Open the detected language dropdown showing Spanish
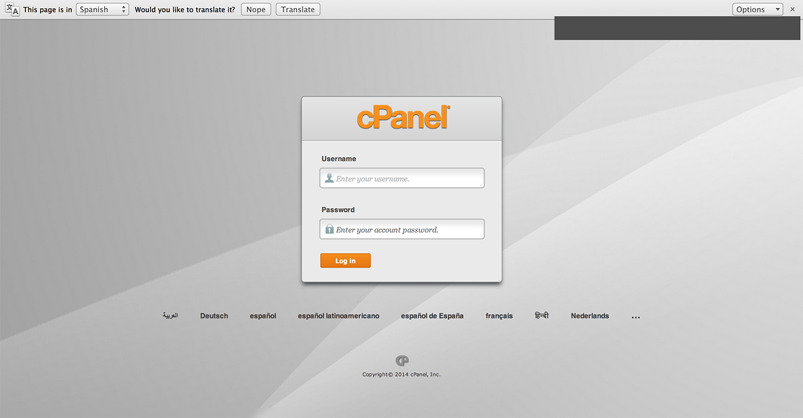The height and width of the screenshot is (418, 803). pos(102,9)
